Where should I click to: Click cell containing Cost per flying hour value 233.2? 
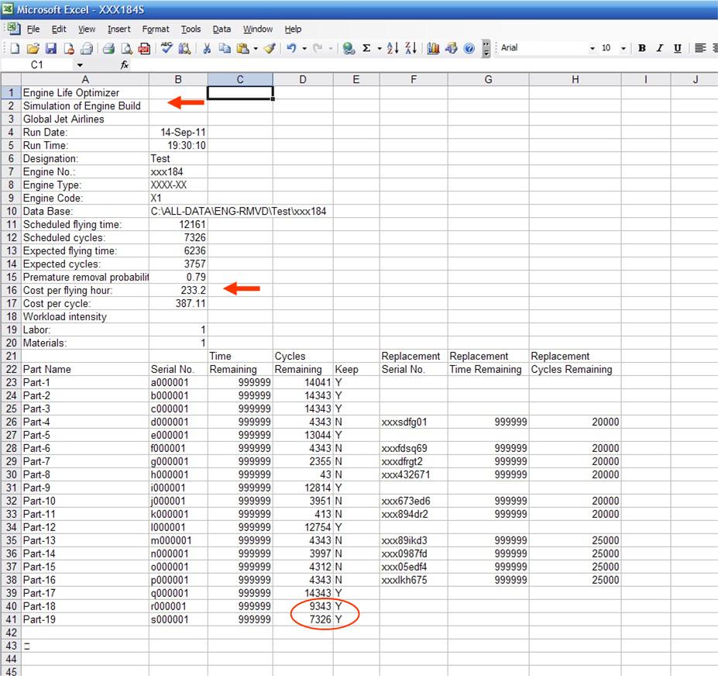pos(178,290)
